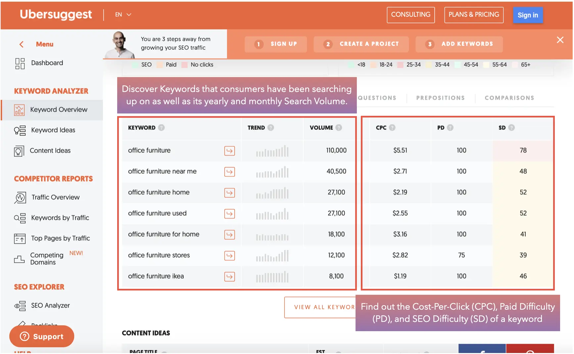
Task: Click the Ubersuggest logo
Action: (56, 15)
